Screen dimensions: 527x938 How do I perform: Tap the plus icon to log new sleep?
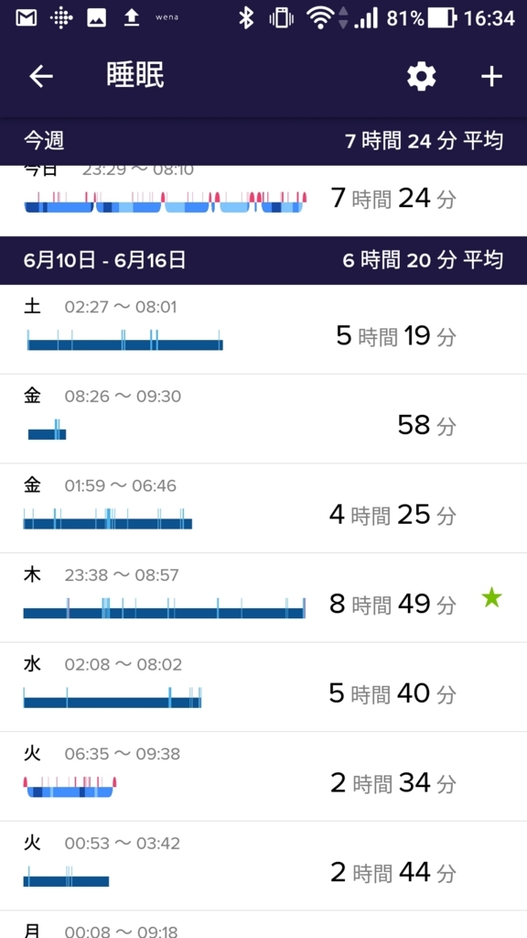pos(490,77)
